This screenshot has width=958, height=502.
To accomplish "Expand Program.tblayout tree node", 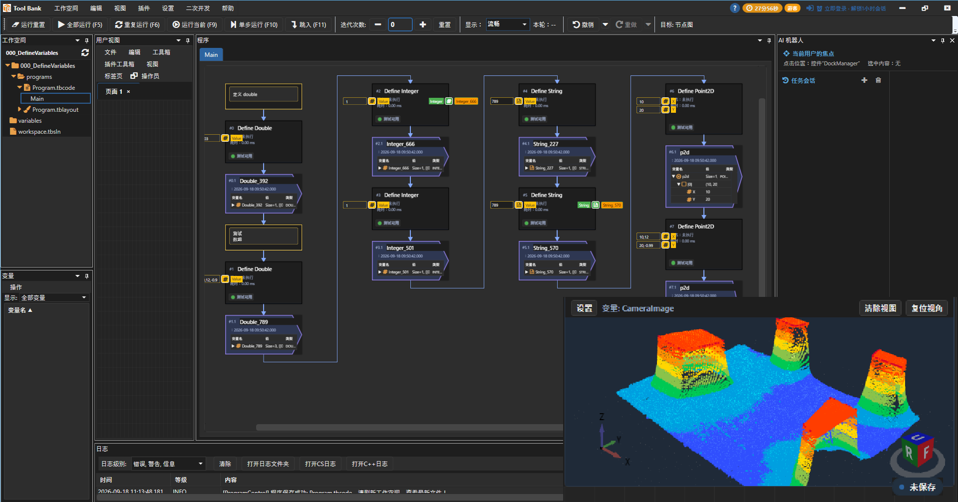I will (x=19, y=109).
